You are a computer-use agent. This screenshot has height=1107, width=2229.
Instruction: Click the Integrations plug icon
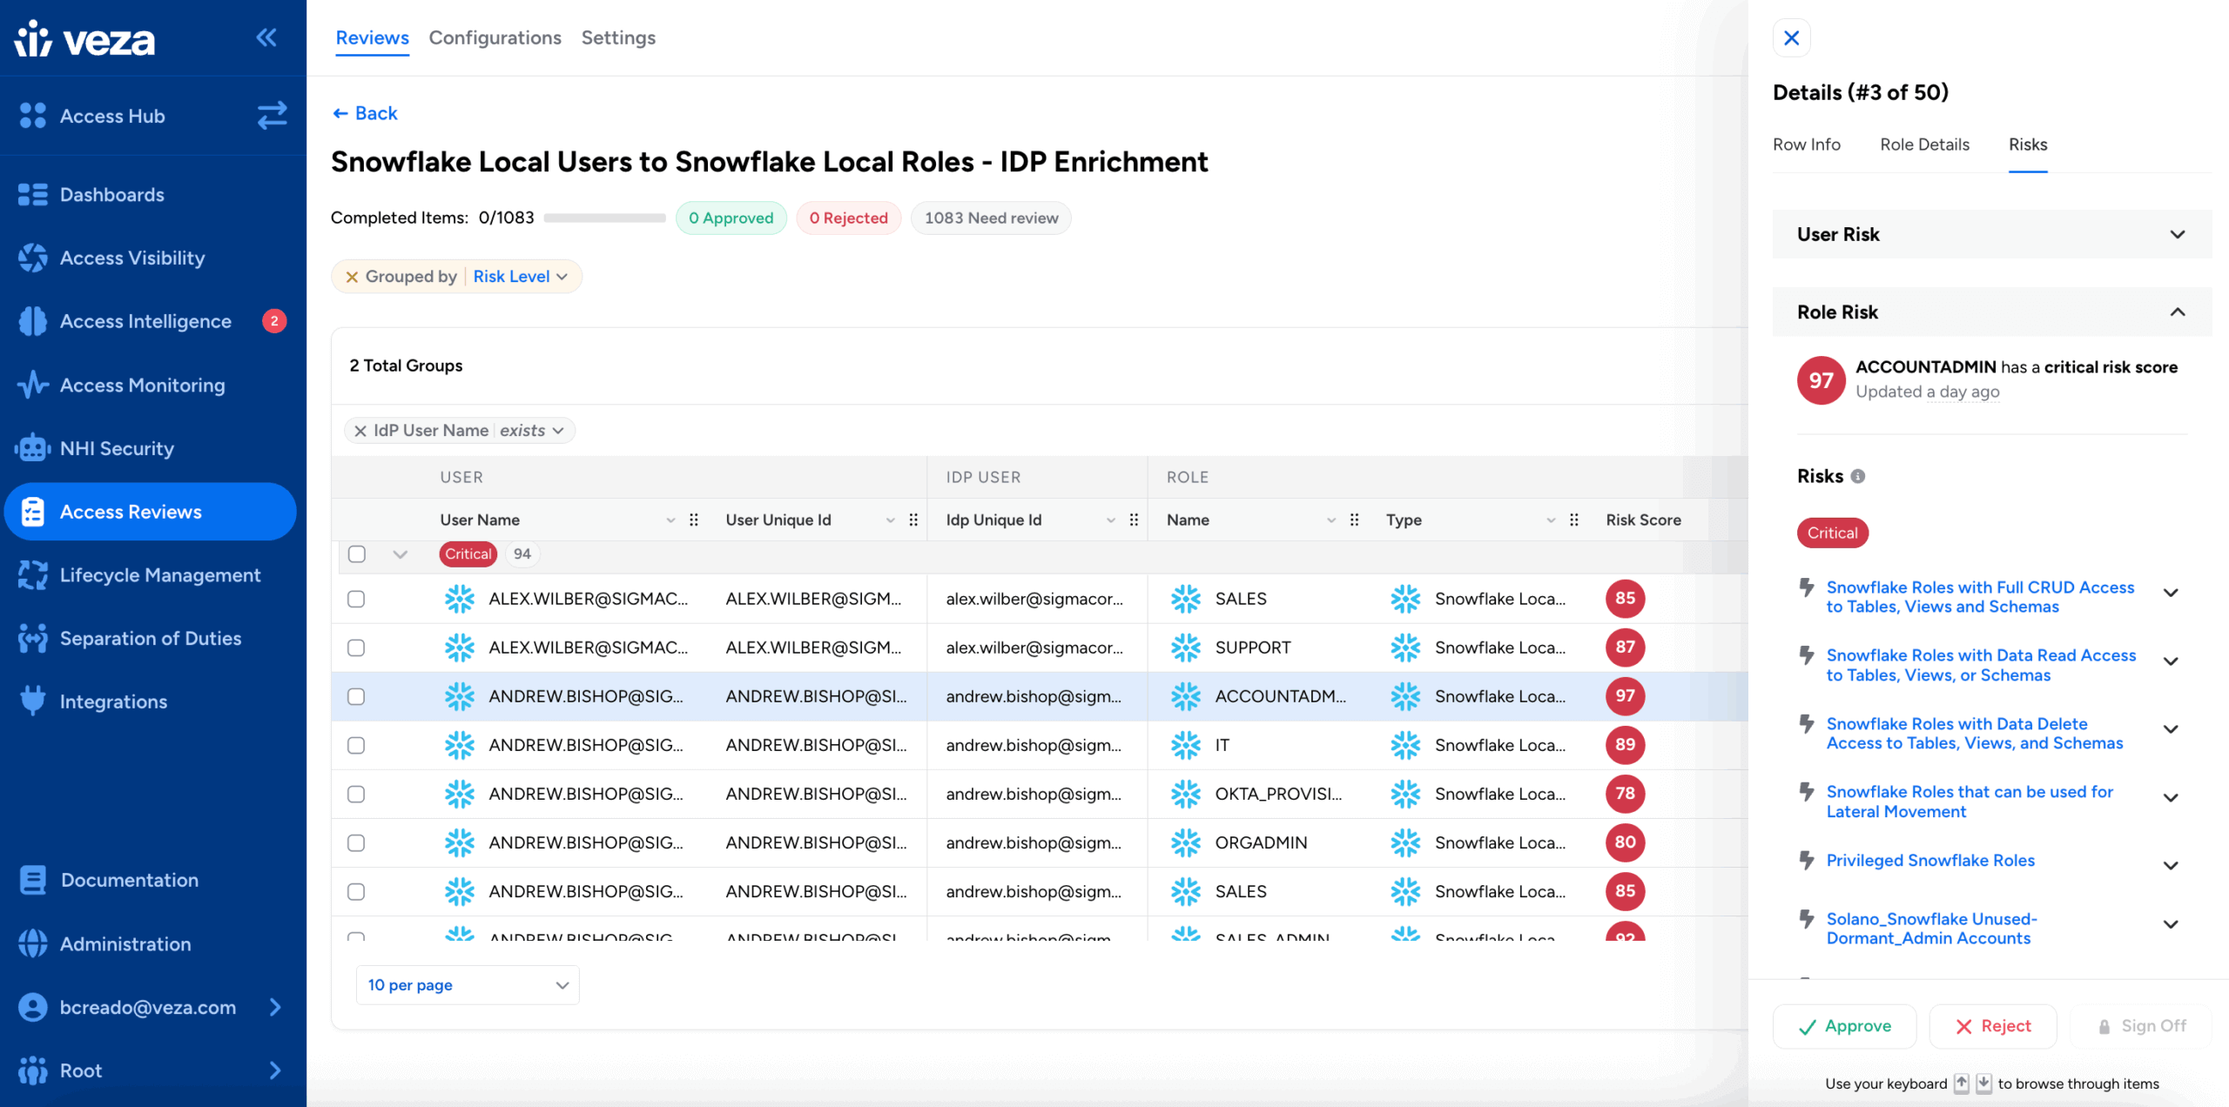click(32, 701)
